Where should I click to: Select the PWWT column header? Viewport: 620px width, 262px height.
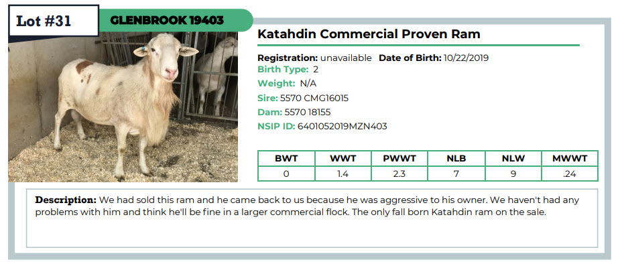click(x=399, y=159)
